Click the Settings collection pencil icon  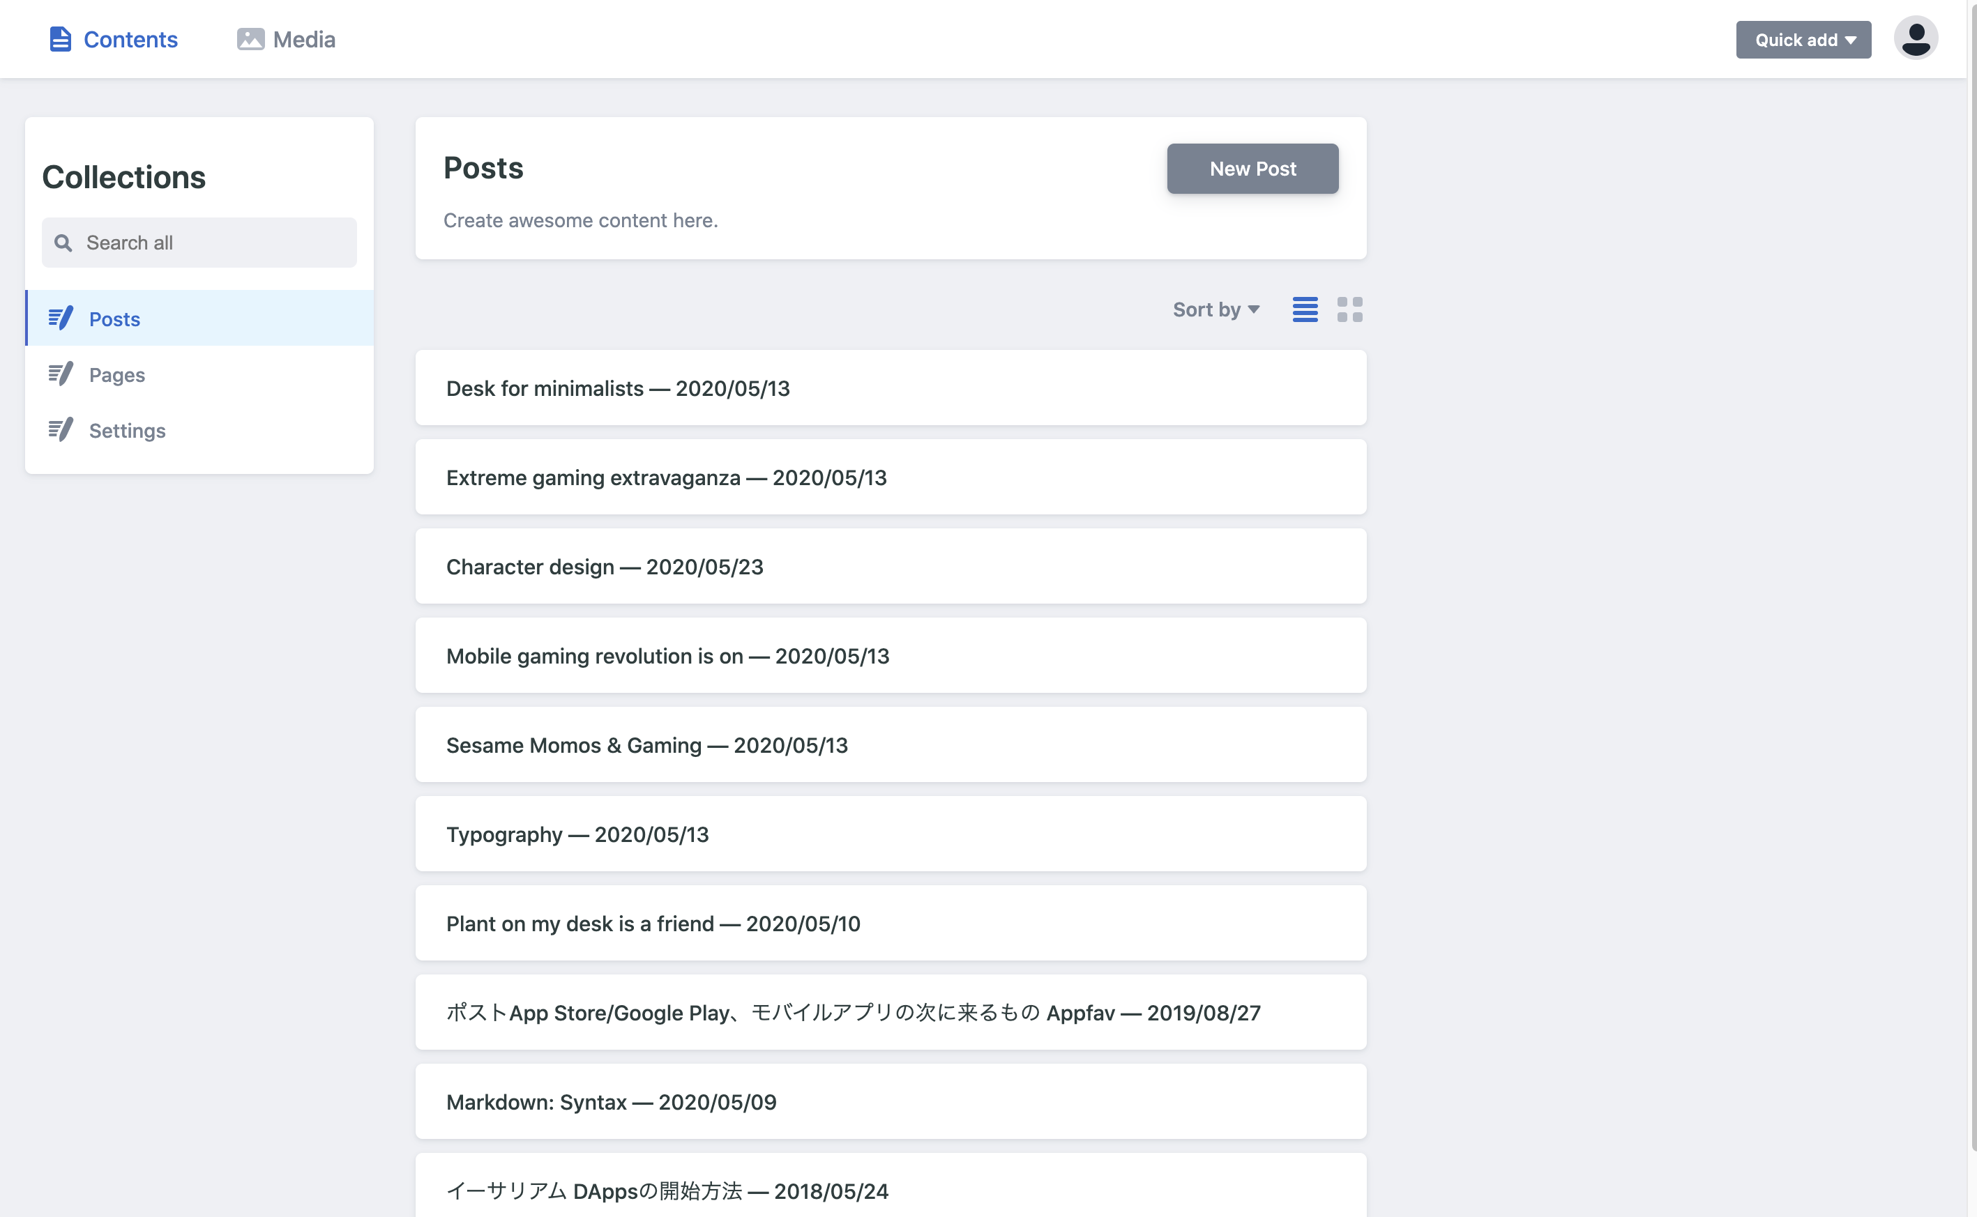pyautogui.click(x=61, y=431)
